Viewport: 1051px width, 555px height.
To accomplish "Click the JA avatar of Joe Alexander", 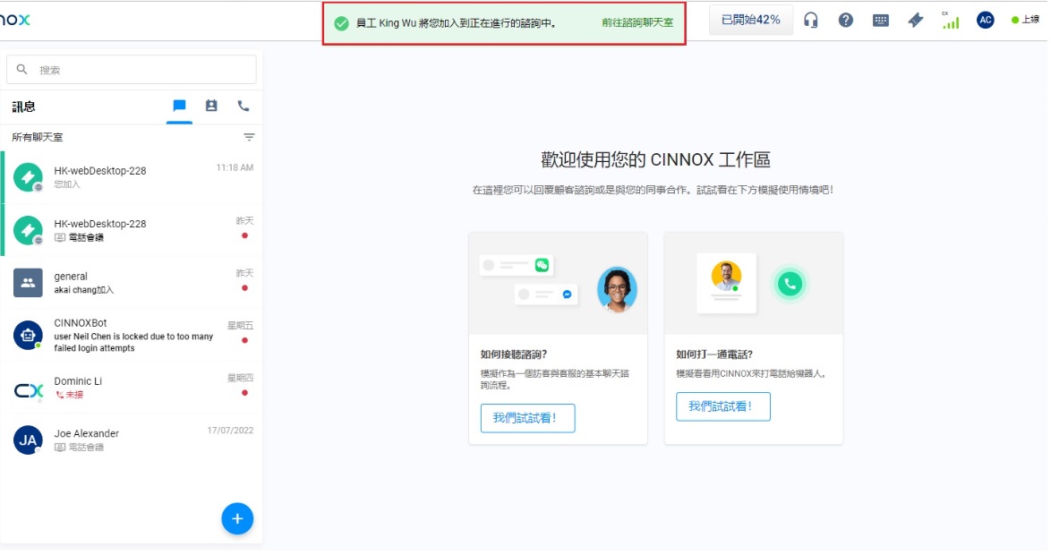I will pos(28,441).
